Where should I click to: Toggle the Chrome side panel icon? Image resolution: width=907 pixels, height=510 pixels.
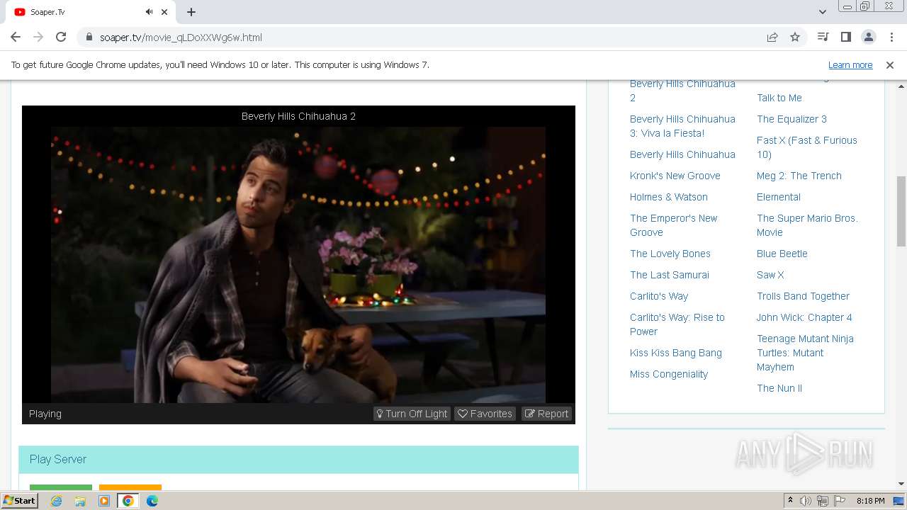point(845,38)
